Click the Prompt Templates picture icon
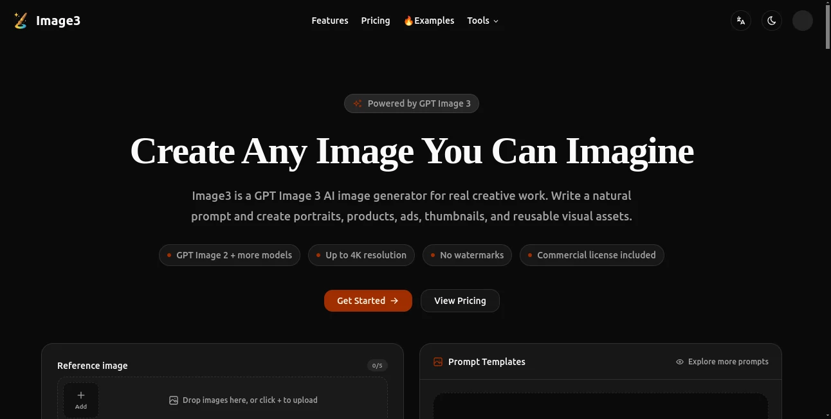 [438, 362]
